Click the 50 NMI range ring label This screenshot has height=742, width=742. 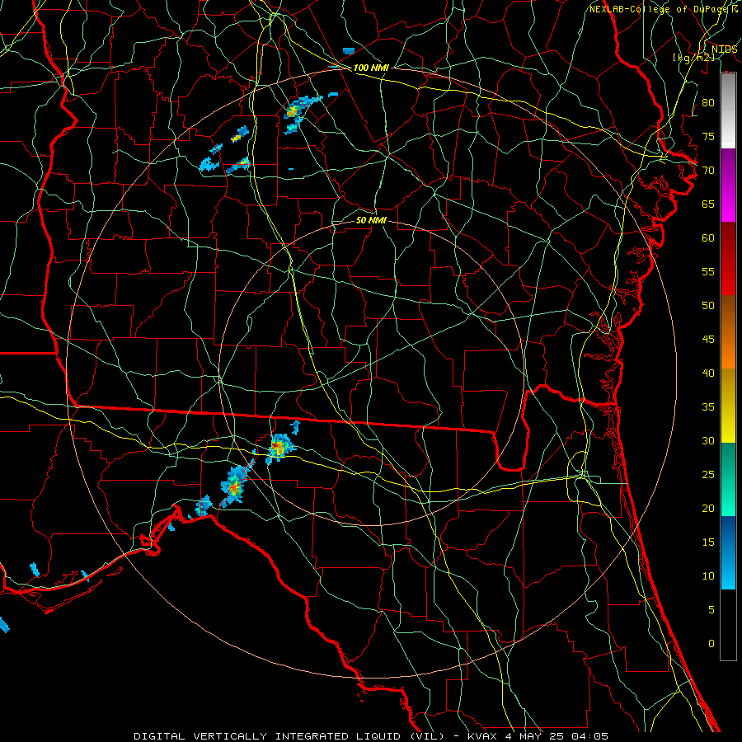[371, 220]
